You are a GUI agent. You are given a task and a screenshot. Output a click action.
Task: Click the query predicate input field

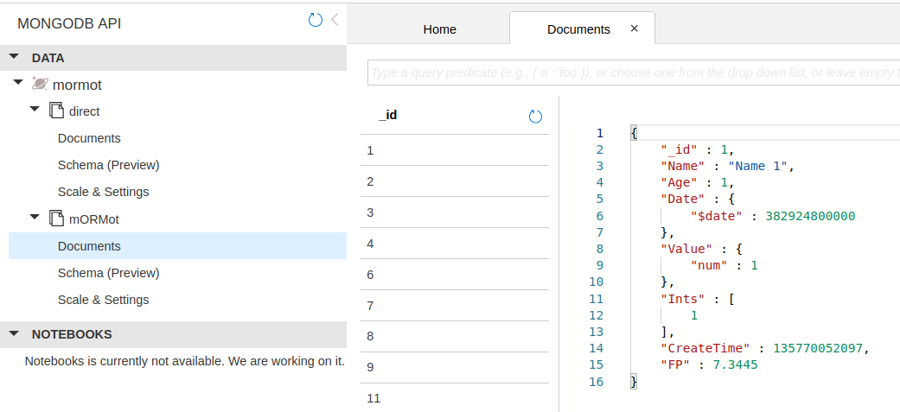pos(634,73)
